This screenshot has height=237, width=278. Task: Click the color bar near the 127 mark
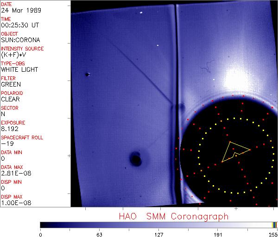coord(159,225)
